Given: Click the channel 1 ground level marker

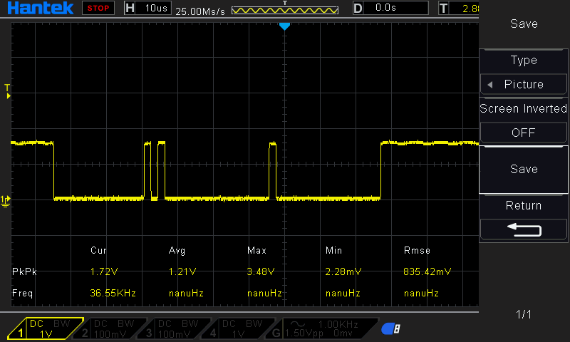Looking at the screenshot, I should (x=6, y=201).
